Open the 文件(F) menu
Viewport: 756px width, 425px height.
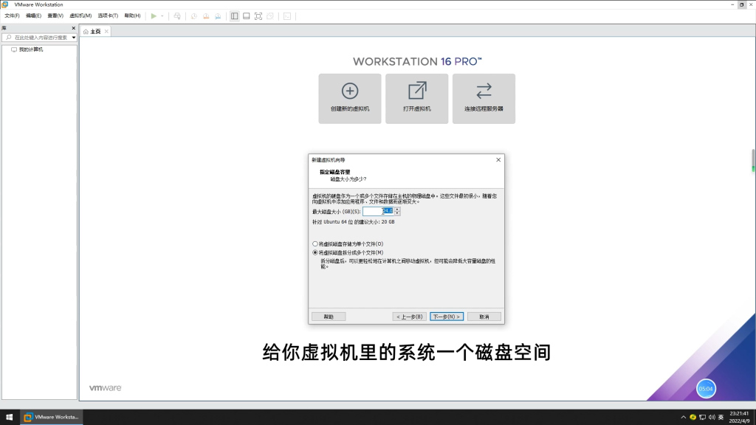click(x=13, y=15)
